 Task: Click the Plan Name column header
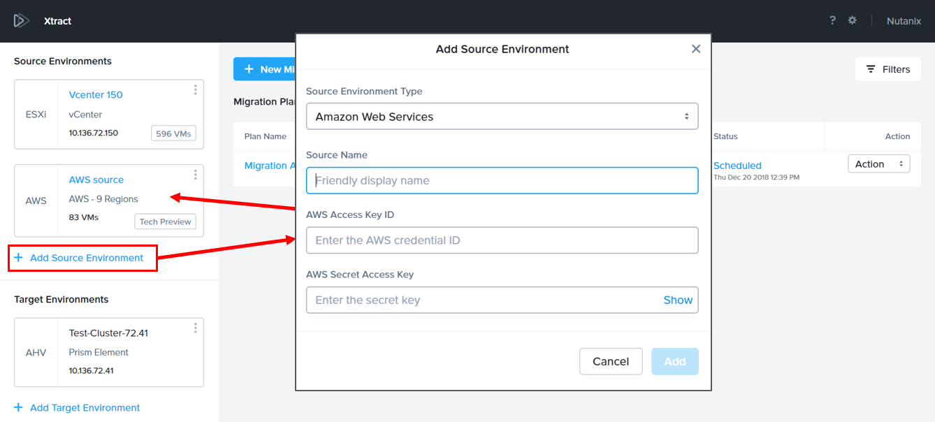[x=266, y=136]
